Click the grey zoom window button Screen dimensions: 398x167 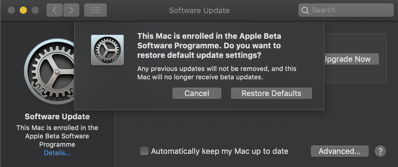[x=35, y=10]
